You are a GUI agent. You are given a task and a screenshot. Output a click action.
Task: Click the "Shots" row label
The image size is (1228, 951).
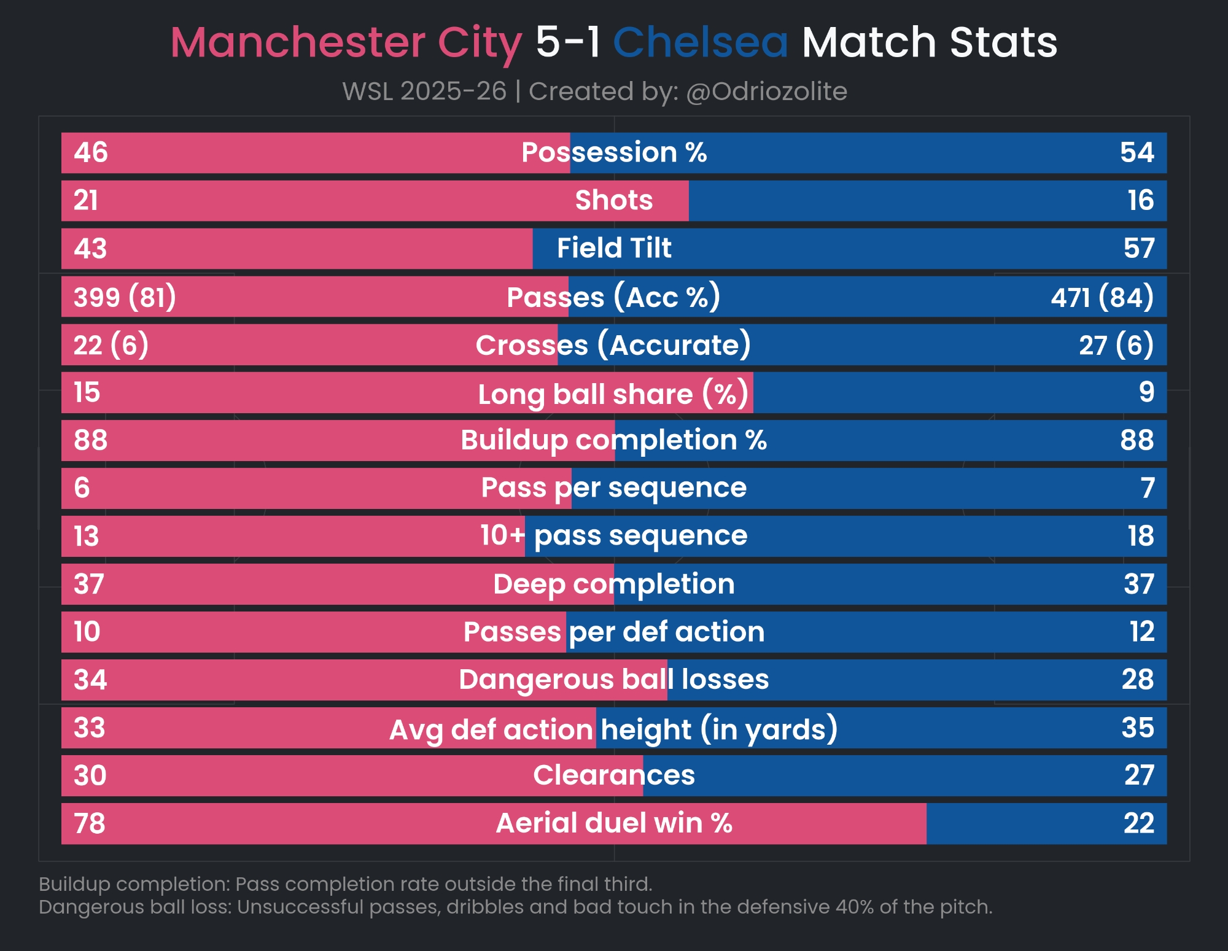pos(614,200)
